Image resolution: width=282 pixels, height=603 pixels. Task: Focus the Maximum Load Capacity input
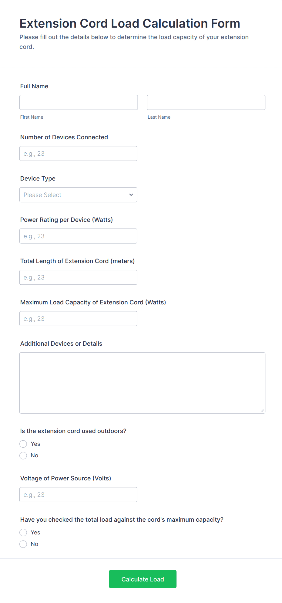click(x=78, y=319)
